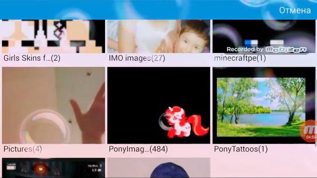This screenshot has width=317, height=178.
Task: Open the IMO images album thumbnail
Action: (158, 36)
